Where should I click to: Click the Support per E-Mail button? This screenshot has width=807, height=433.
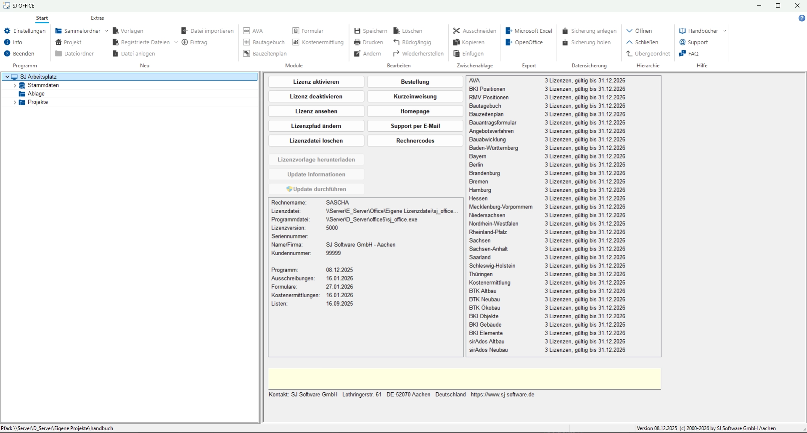tap(415, 126)
